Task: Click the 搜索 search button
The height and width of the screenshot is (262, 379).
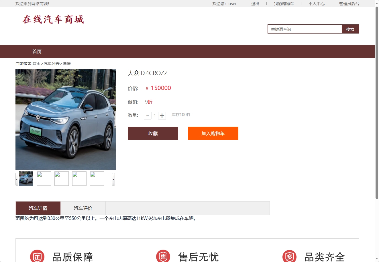Action: tap(350, 29)
